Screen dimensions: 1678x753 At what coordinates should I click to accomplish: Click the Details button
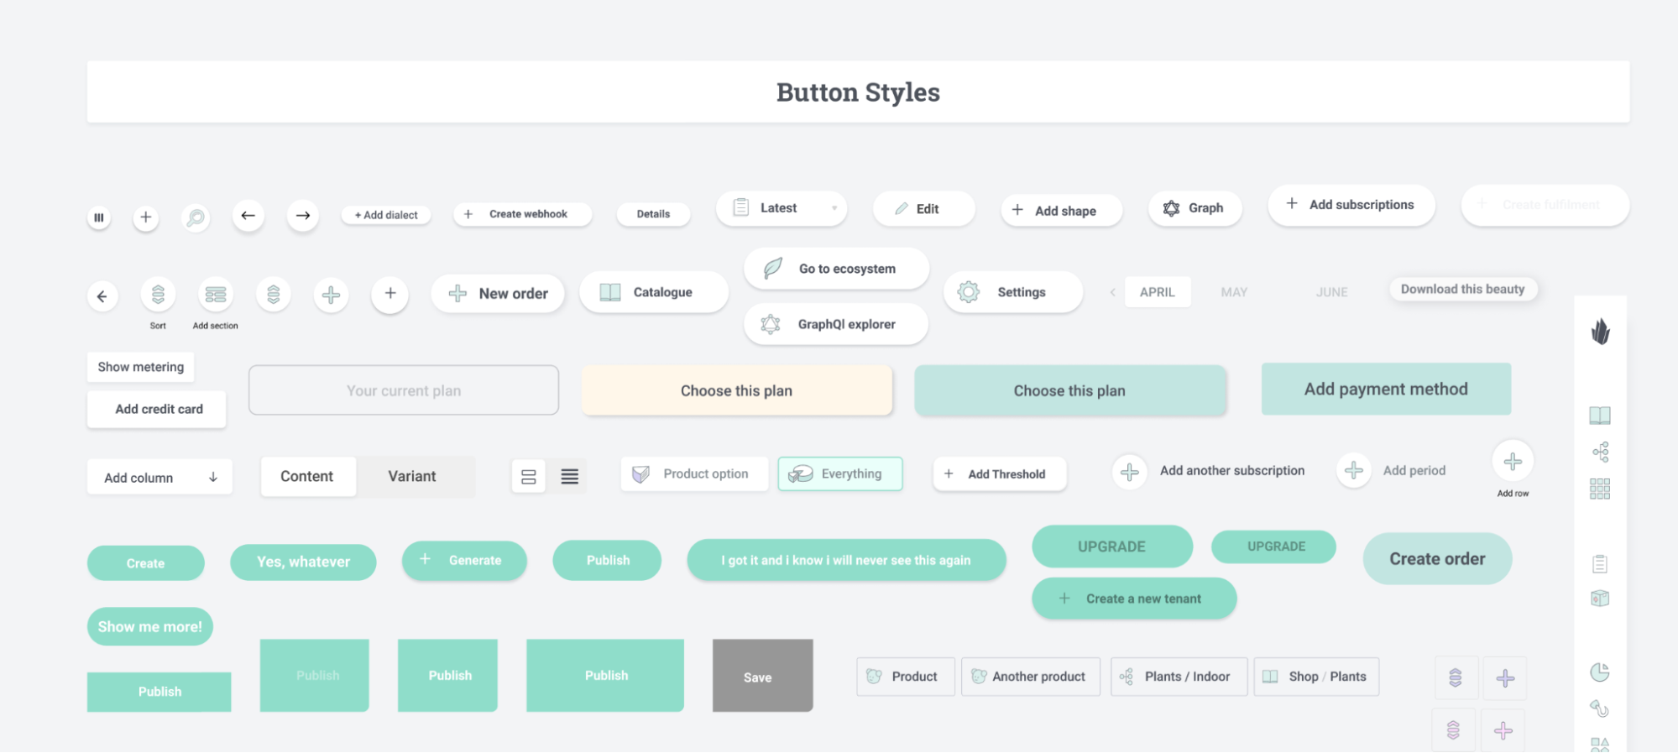[653, 214]
